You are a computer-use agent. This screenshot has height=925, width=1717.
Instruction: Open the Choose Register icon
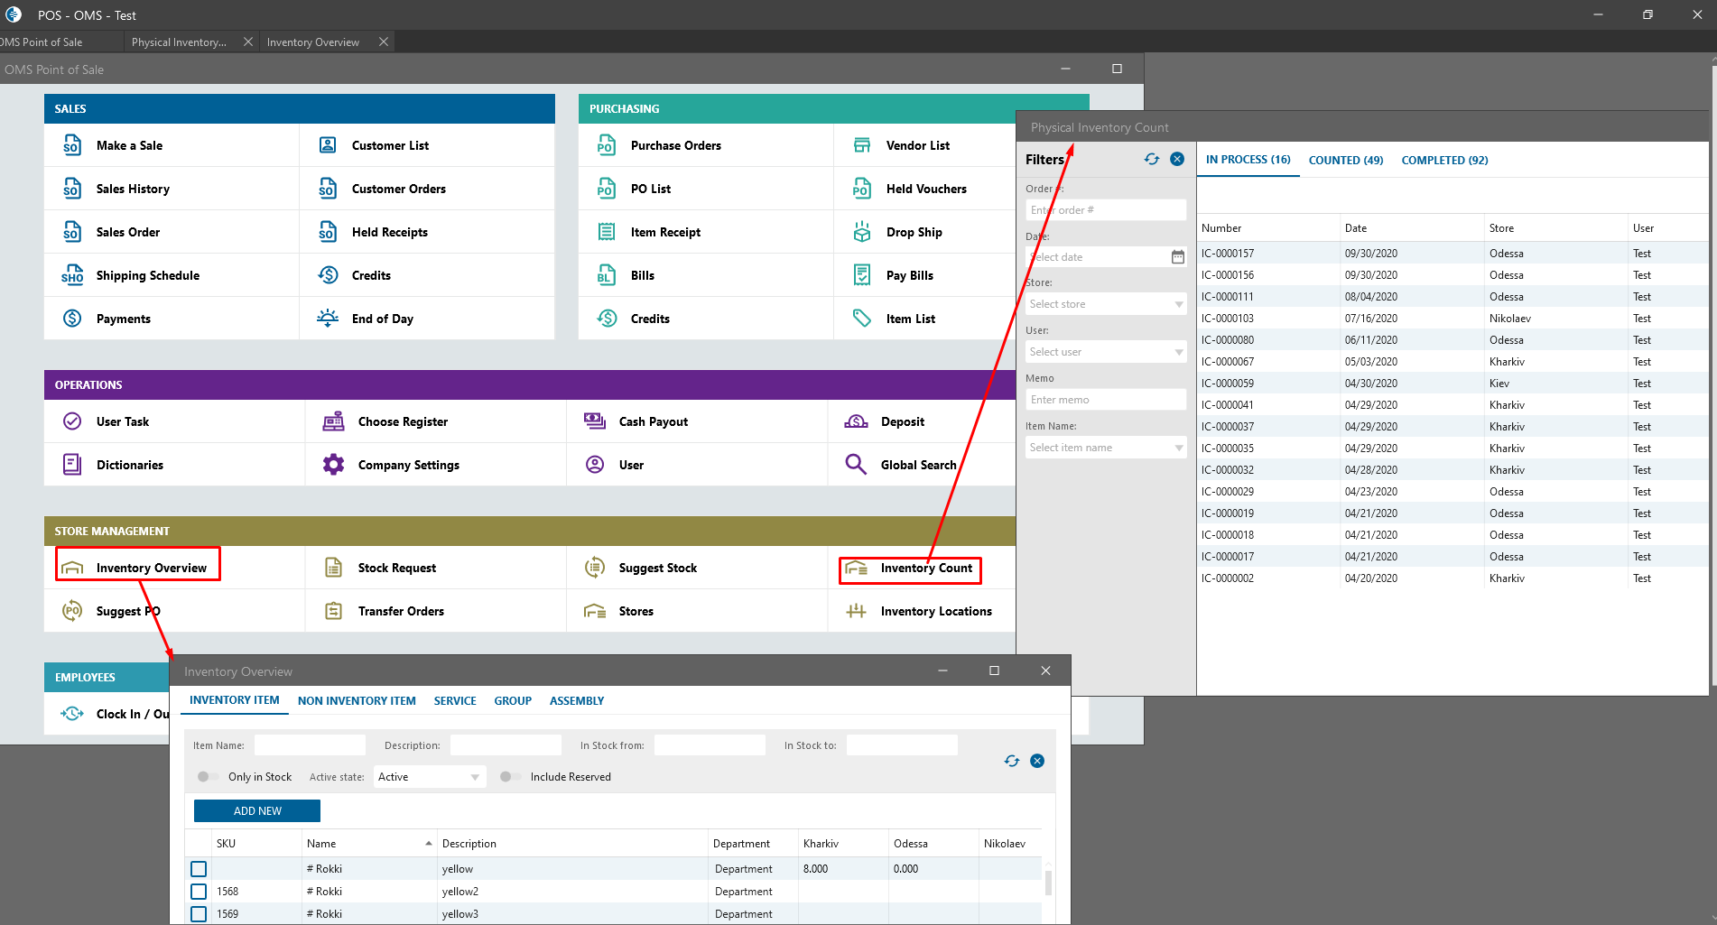pyautogui.click(x=334, y=421)
